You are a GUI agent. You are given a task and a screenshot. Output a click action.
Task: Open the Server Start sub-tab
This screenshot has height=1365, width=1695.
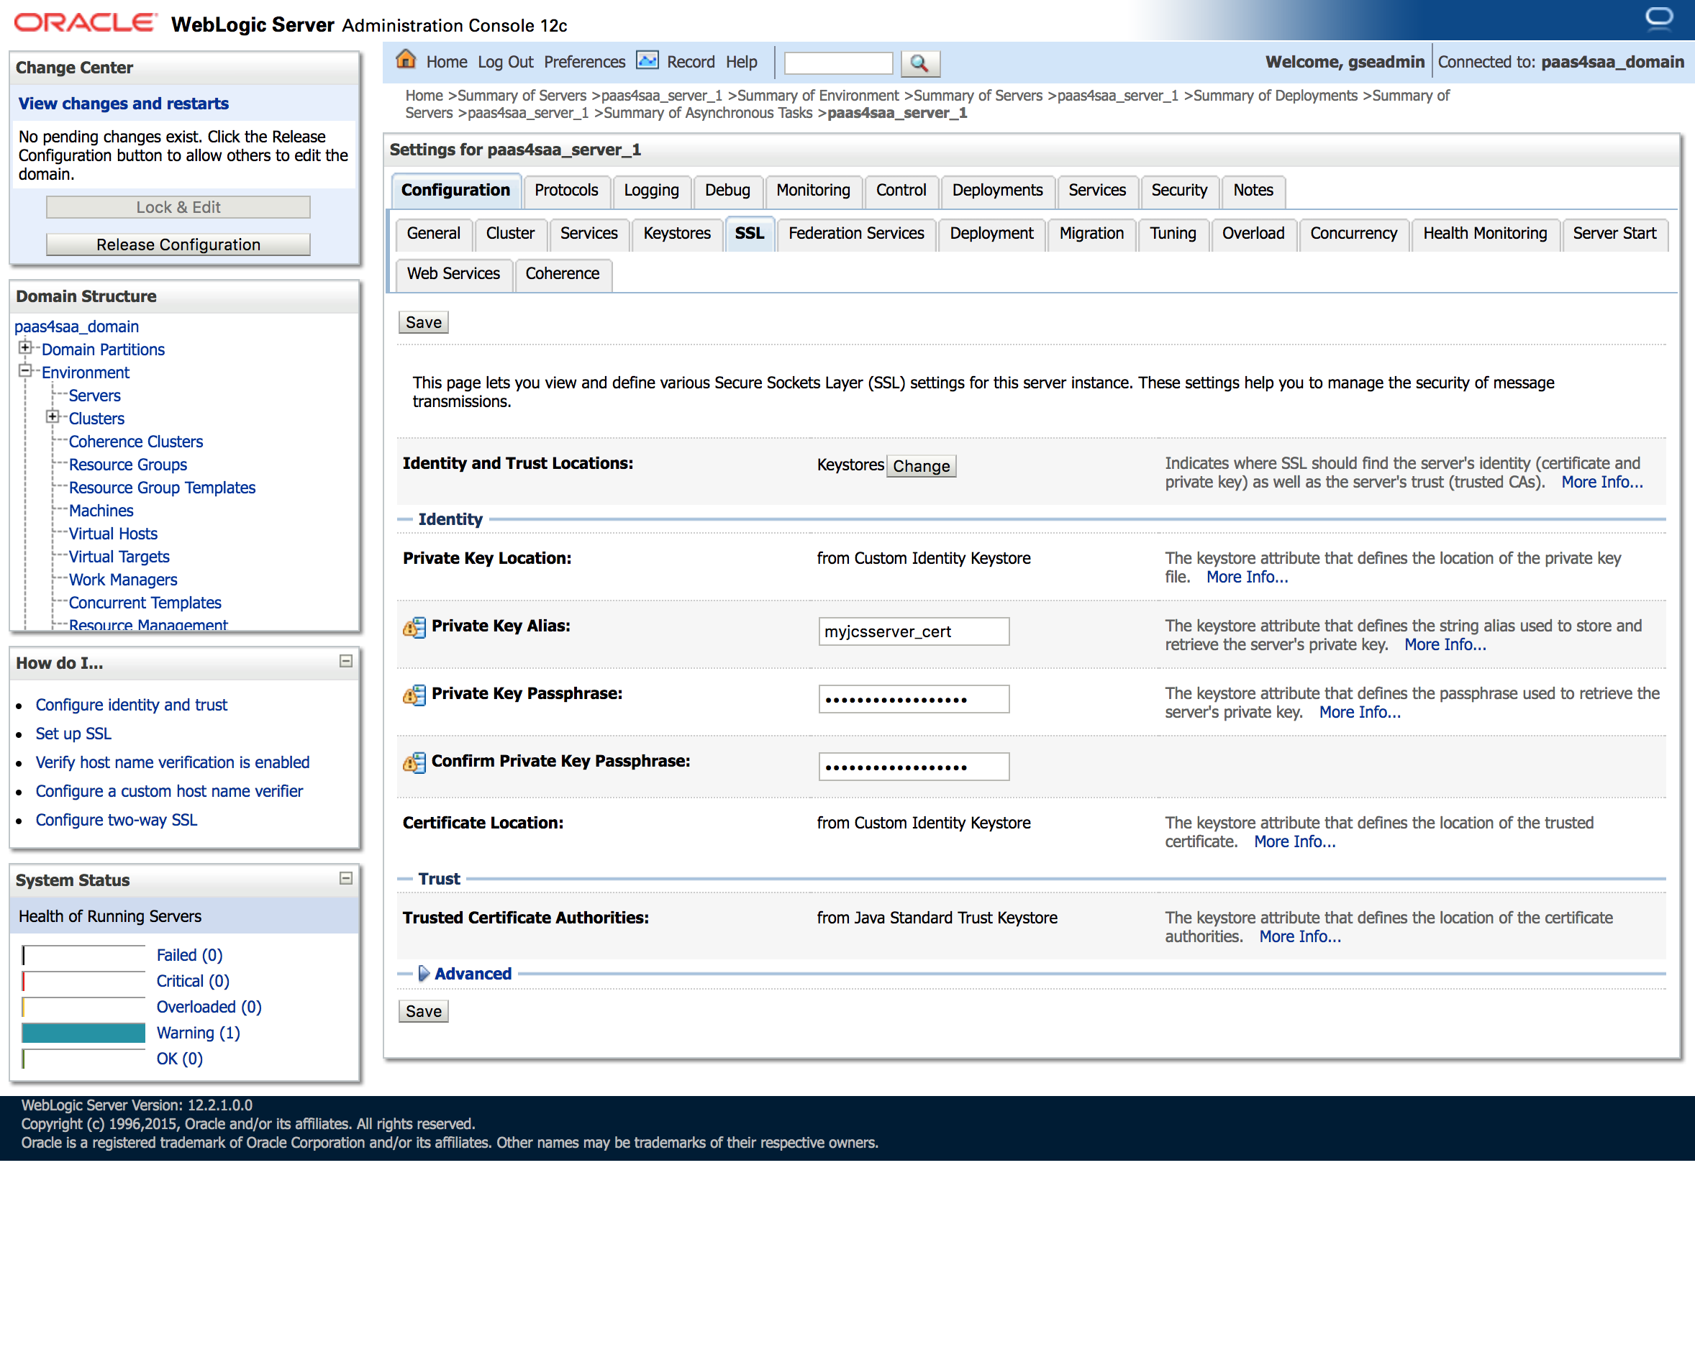click(x=1614, y=234)
